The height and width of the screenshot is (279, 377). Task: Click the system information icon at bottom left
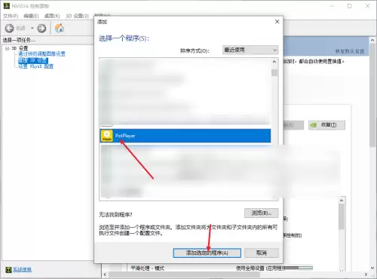(8, 269)
